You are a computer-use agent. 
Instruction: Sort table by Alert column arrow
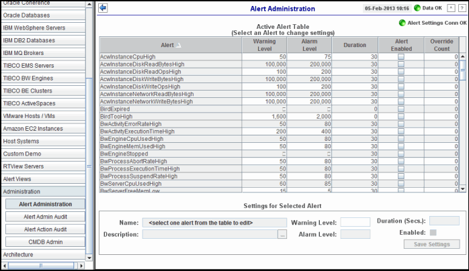pos(178,45)
